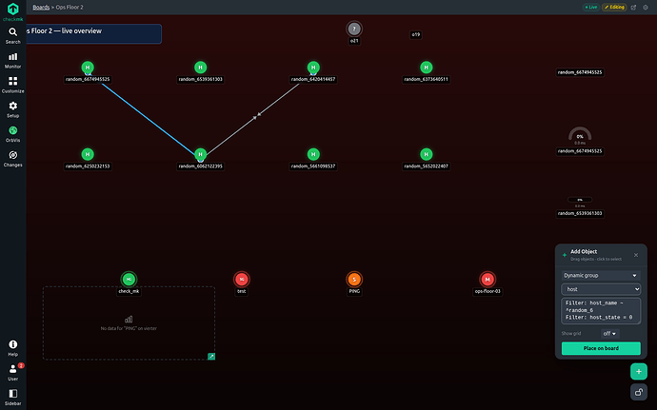The height and width of the screenshot is (410, 657).
Task: Open the Search panel in the sidebar
Action: (x=13, y=35)
